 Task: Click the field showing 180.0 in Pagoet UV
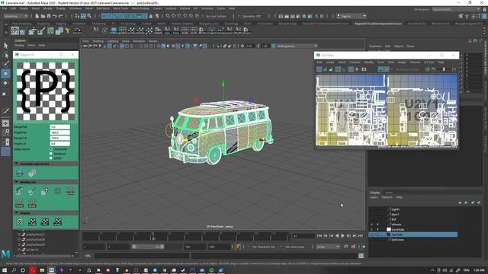click(x=59, y=132)
